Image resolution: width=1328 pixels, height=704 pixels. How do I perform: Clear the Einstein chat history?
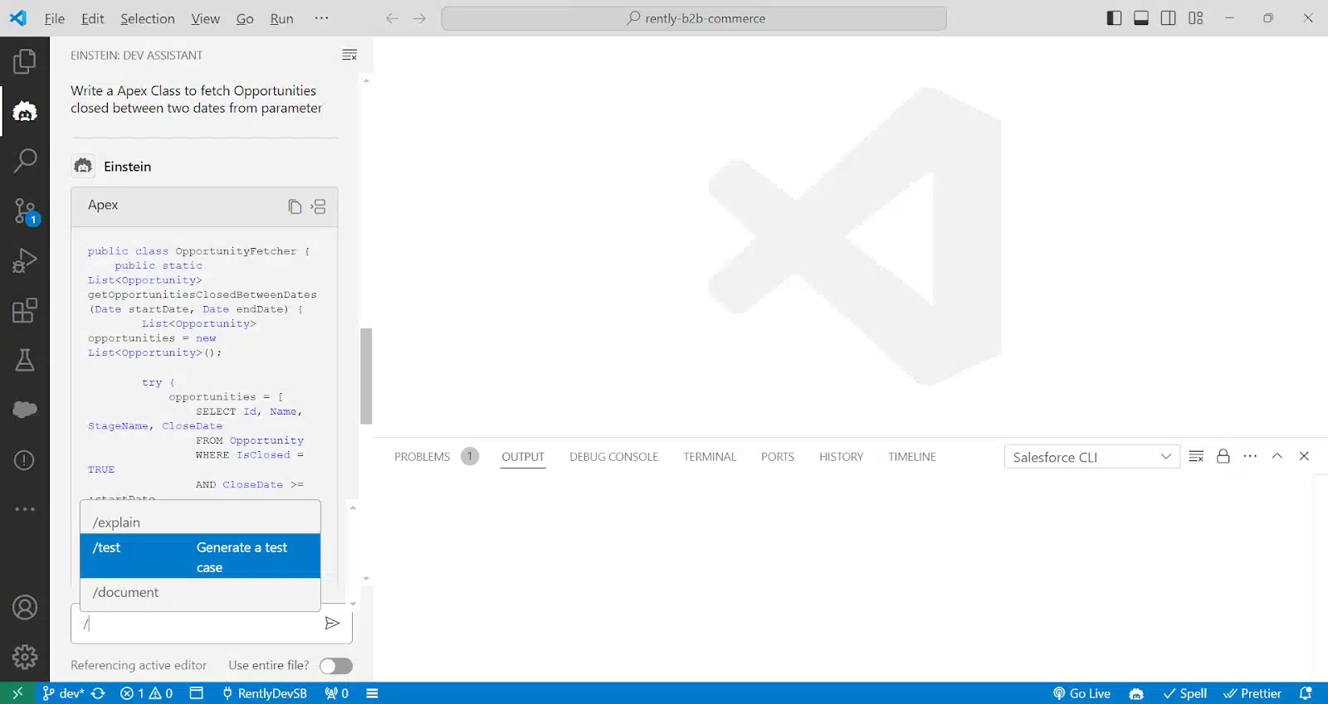[349, 55]
